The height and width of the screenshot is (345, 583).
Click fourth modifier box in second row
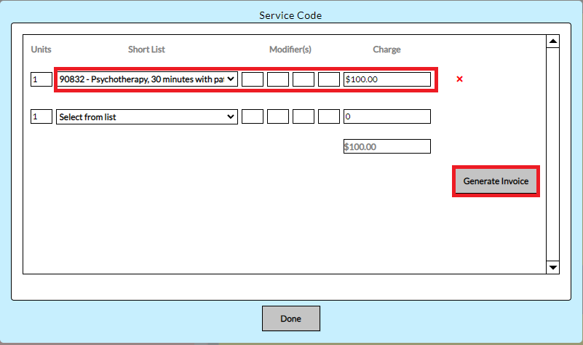(x=329, y=116)
